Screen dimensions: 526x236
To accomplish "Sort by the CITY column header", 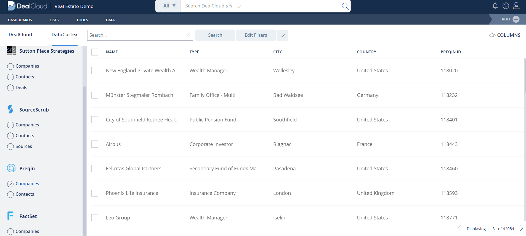I will (x=277, y=52).
